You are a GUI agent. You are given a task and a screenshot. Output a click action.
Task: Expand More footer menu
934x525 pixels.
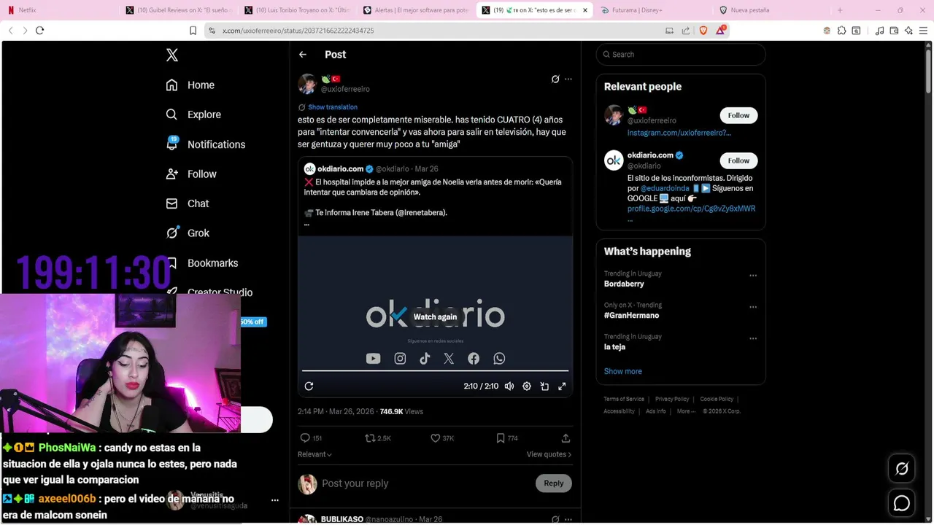coord(686,411)
